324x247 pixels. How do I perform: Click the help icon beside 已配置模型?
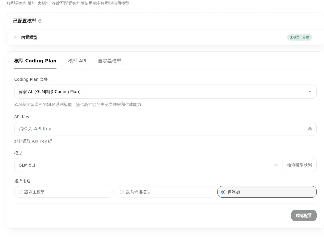[40, 21]
